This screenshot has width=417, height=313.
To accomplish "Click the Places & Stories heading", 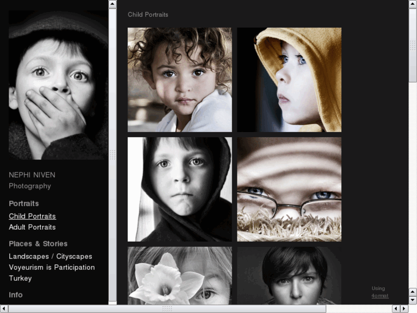I will click(38, 244).
